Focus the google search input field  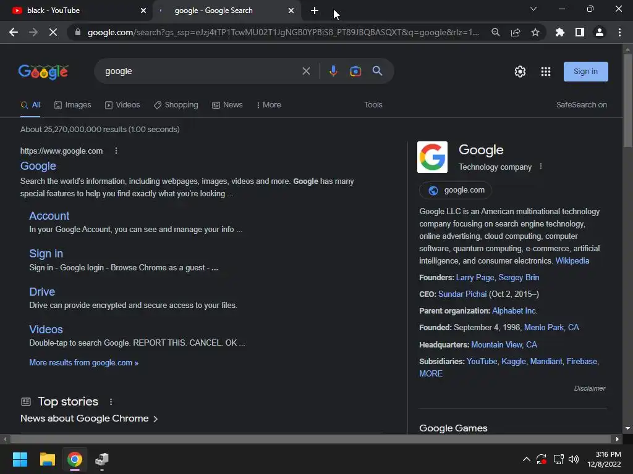[200, 72]
